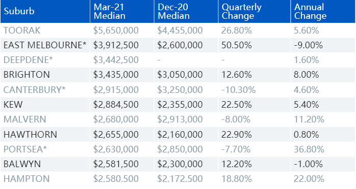The height and width of the screenshot is (189, 356).
Task: Select the PORTSEA* suburb name
Action: (25, 149)
